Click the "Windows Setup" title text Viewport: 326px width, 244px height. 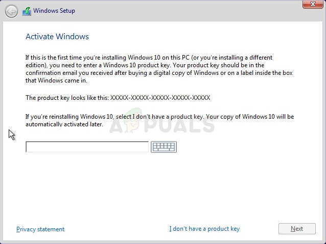(x=55, y=11)
